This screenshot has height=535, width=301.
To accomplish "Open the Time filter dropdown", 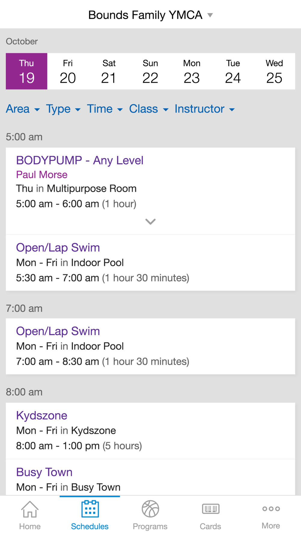I will point(105,109).
